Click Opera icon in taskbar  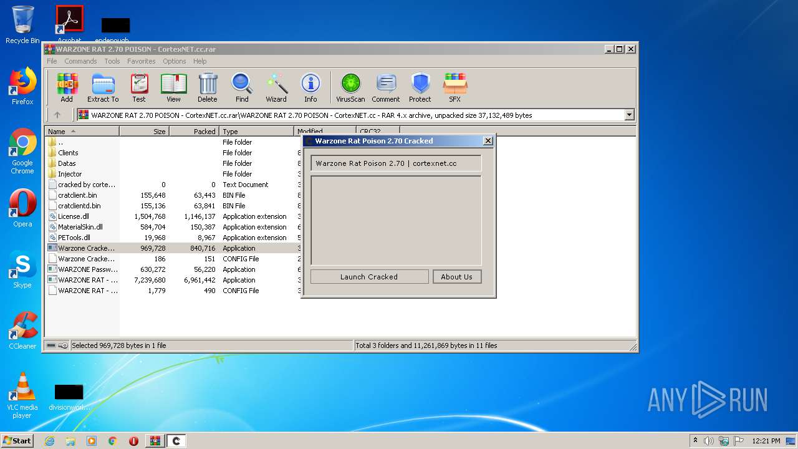click(x=133, y=441)
